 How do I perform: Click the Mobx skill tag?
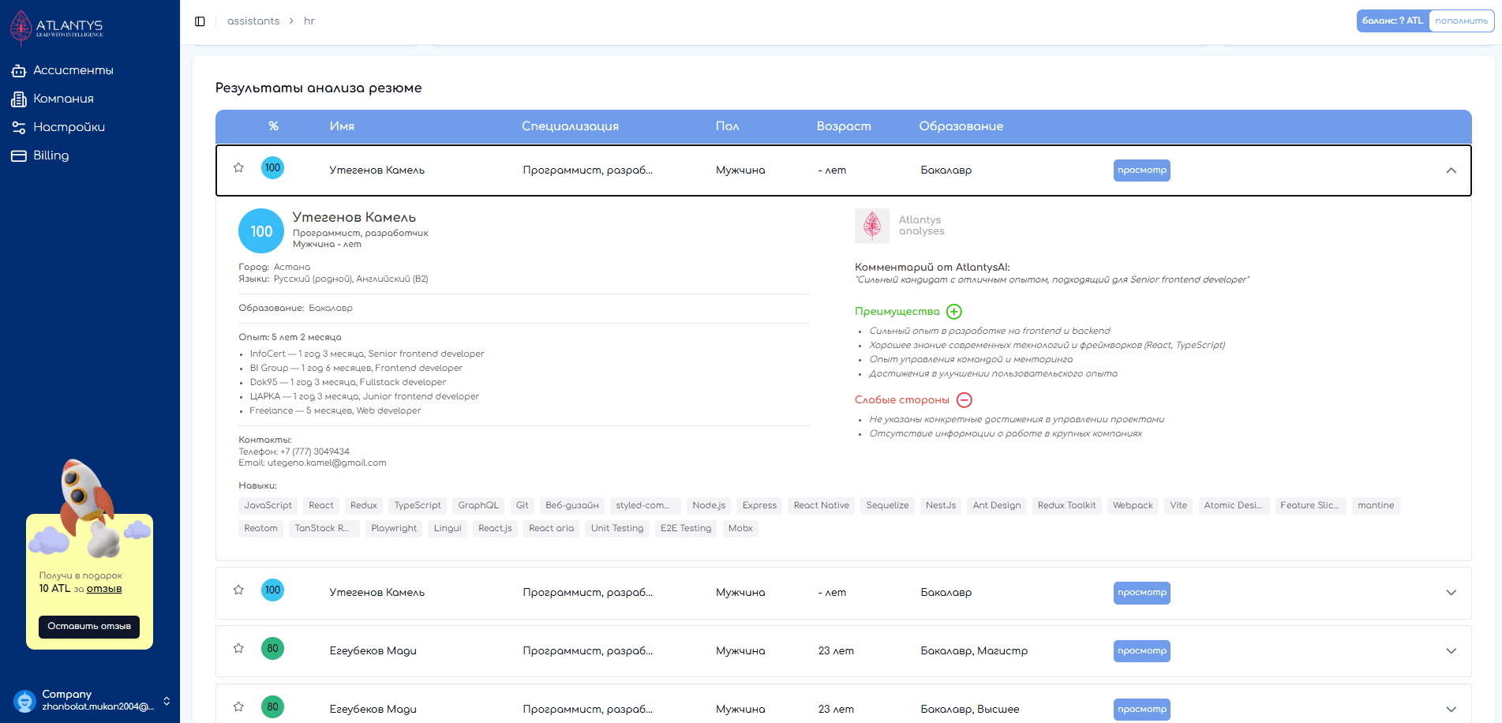point(740,529)
